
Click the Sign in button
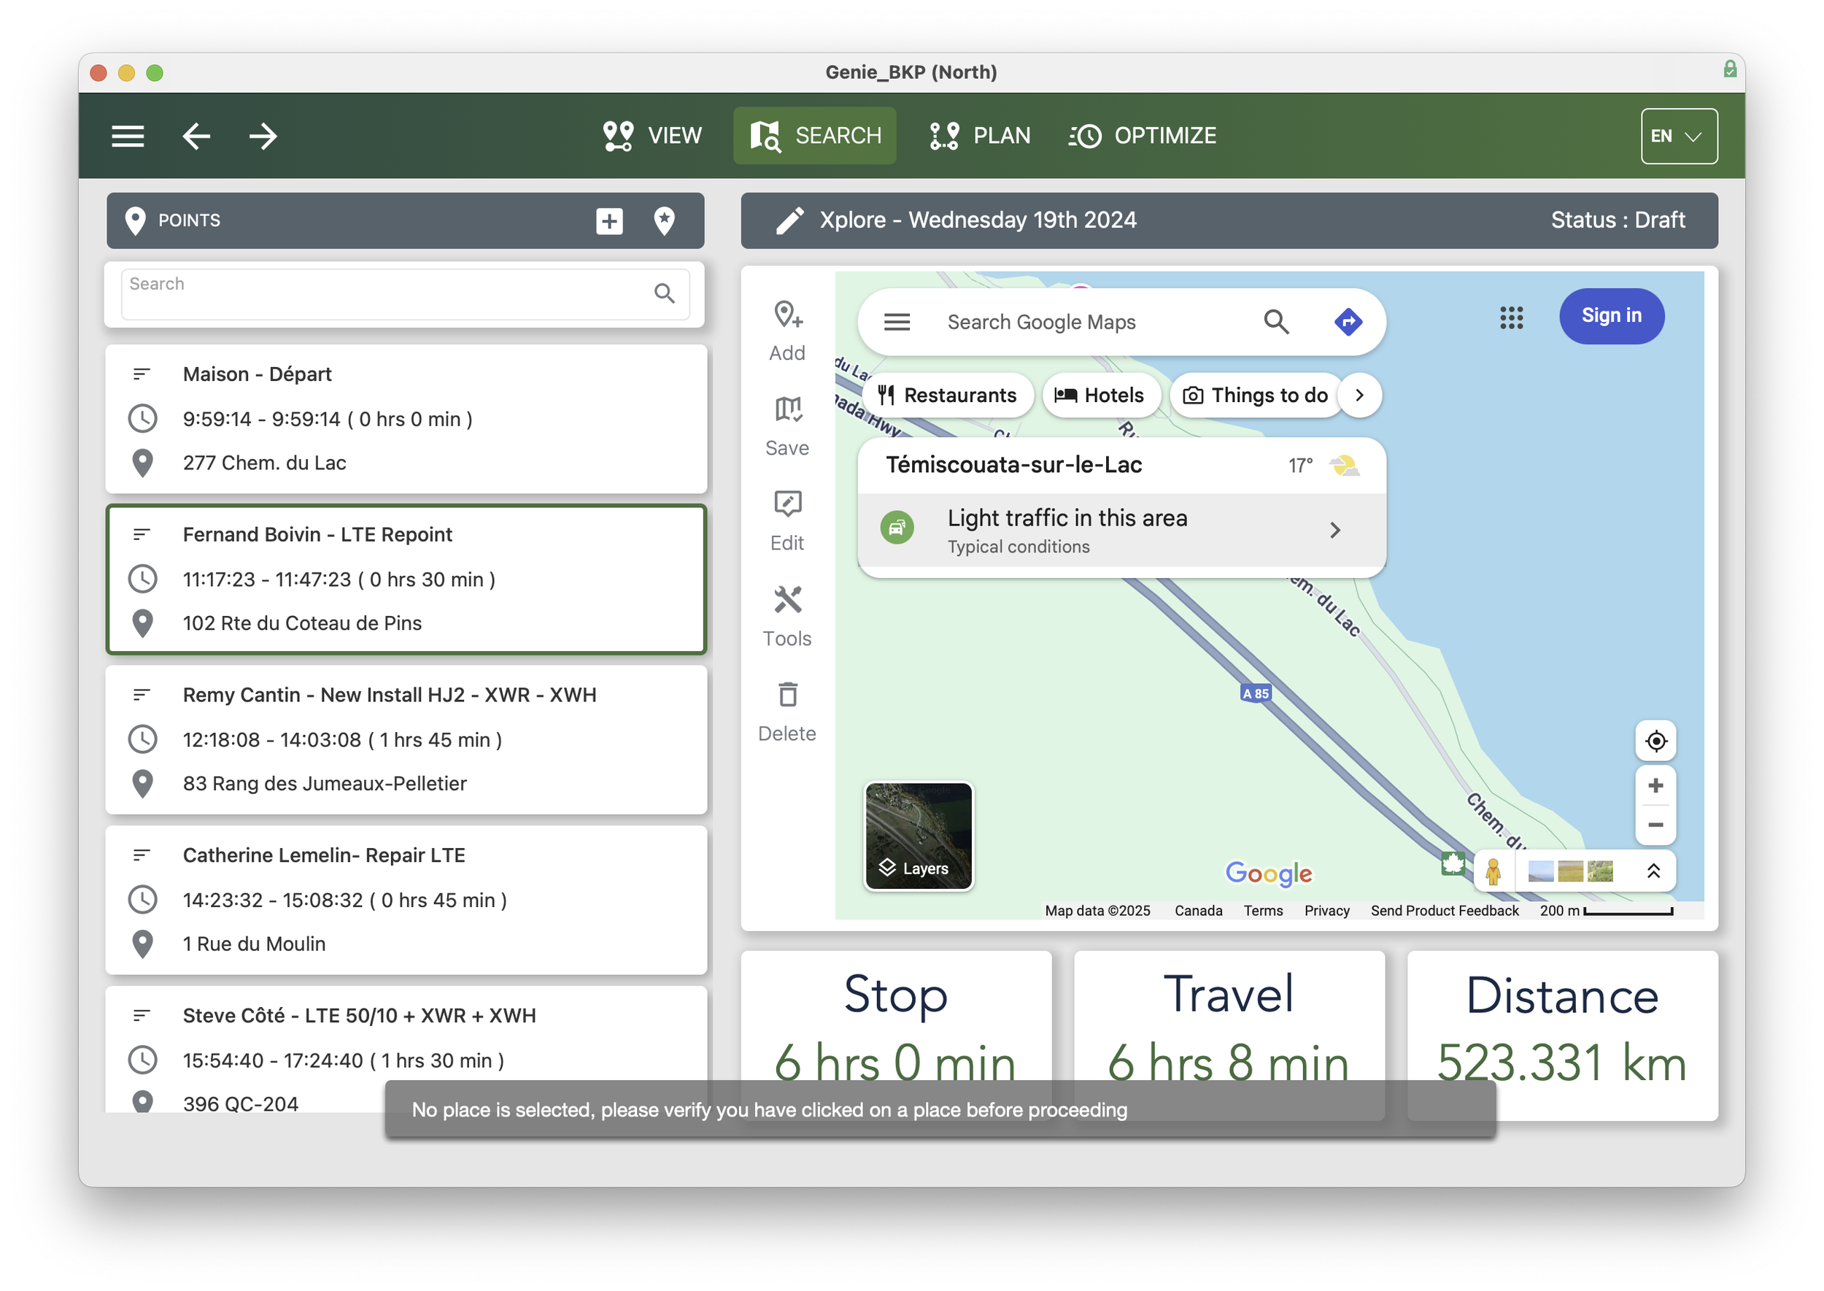[1610, 315]
